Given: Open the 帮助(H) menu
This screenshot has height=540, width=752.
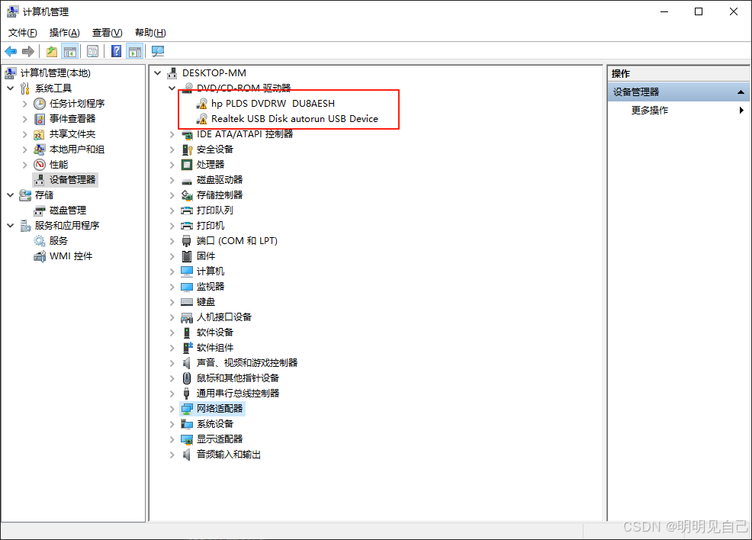Looking at the screenshot, I should [x=150, y=33].
